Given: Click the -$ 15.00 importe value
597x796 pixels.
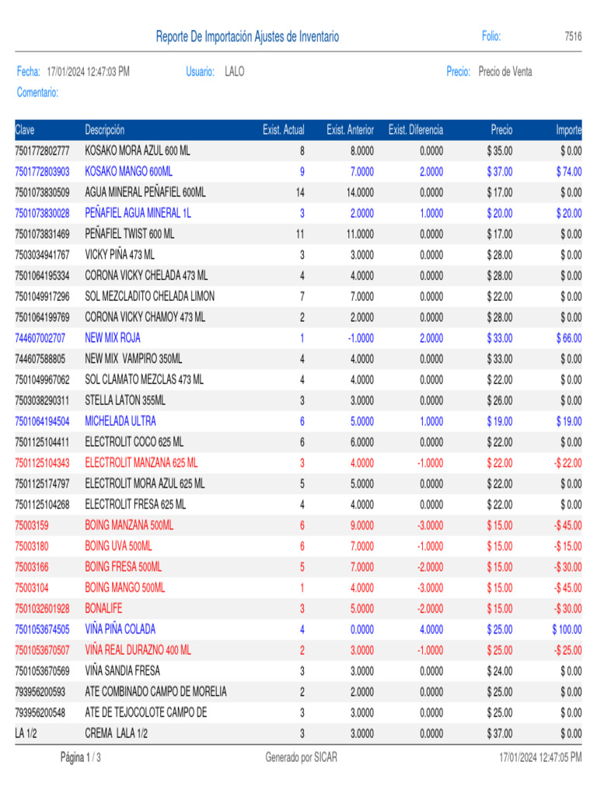Looking at the screenshot, I should 568,546.
